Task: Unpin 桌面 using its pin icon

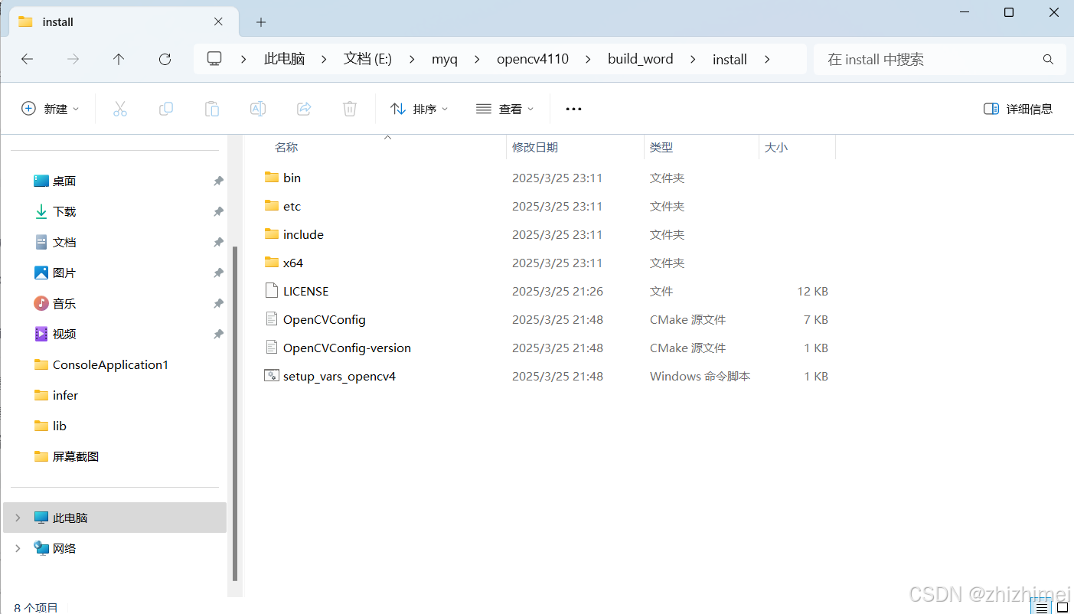Action: point(218,181)
